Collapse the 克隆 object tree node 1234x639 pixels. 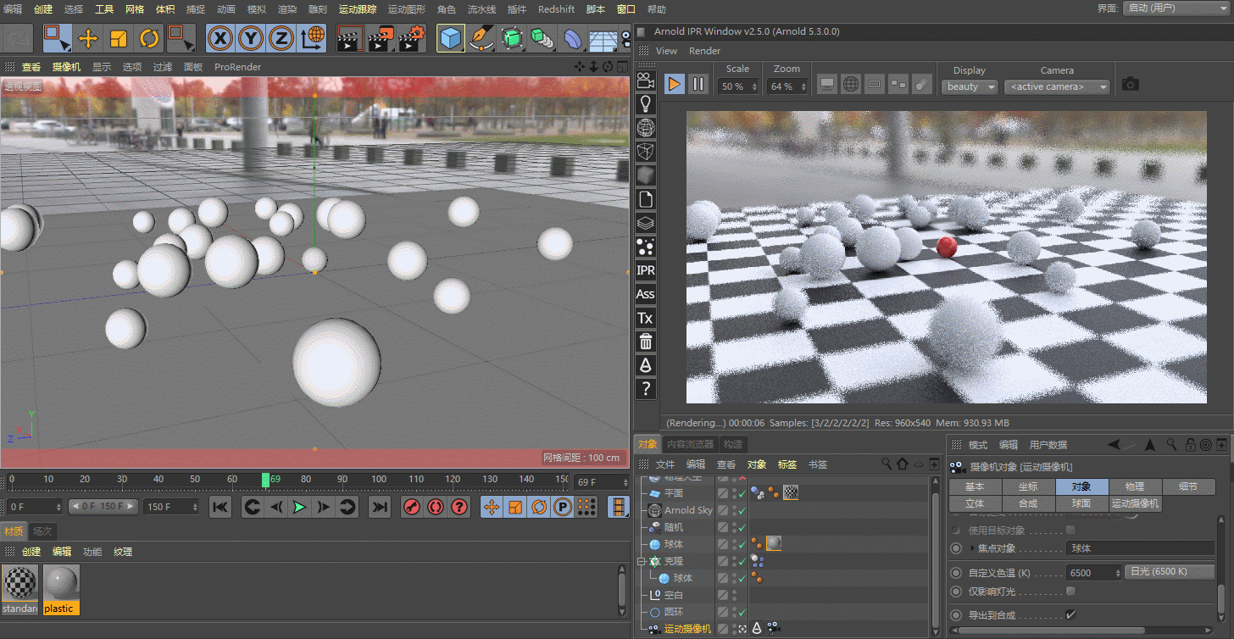pyautogui.click(x=642, y=561)
